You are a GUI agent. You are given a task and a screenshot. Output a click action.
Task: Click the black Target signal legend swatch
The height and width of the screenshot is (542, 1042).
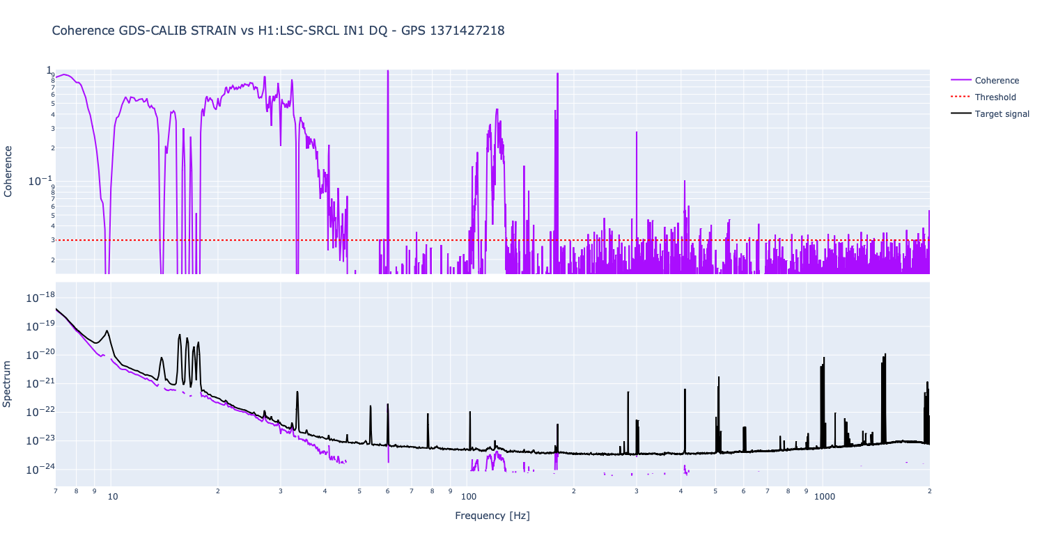(961, 114)
